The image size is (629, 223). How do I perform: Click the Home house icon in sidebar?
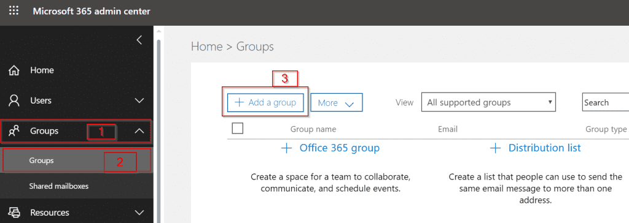click(14, 70)
